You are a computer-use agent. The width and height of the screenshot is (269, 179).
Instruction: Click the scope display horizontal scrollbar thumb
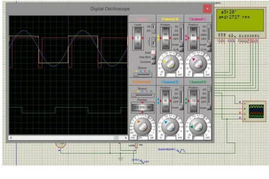(x=117, y=138)
